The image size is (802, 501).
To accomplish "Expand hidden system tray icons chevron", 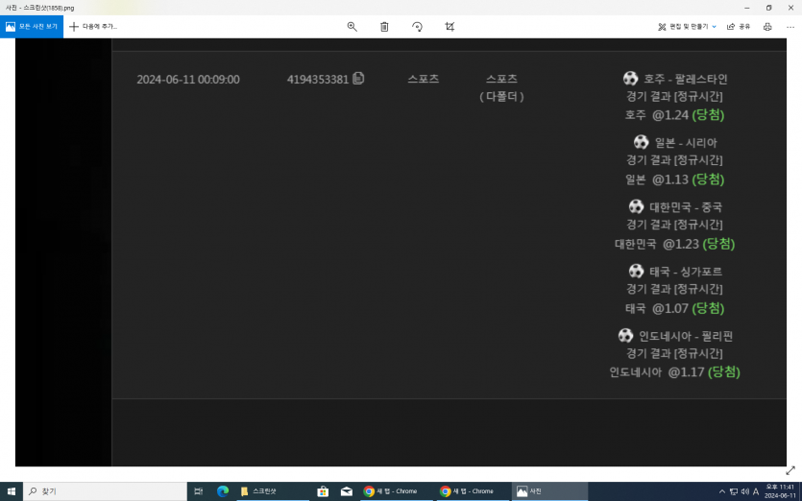I will coord(721,491).
